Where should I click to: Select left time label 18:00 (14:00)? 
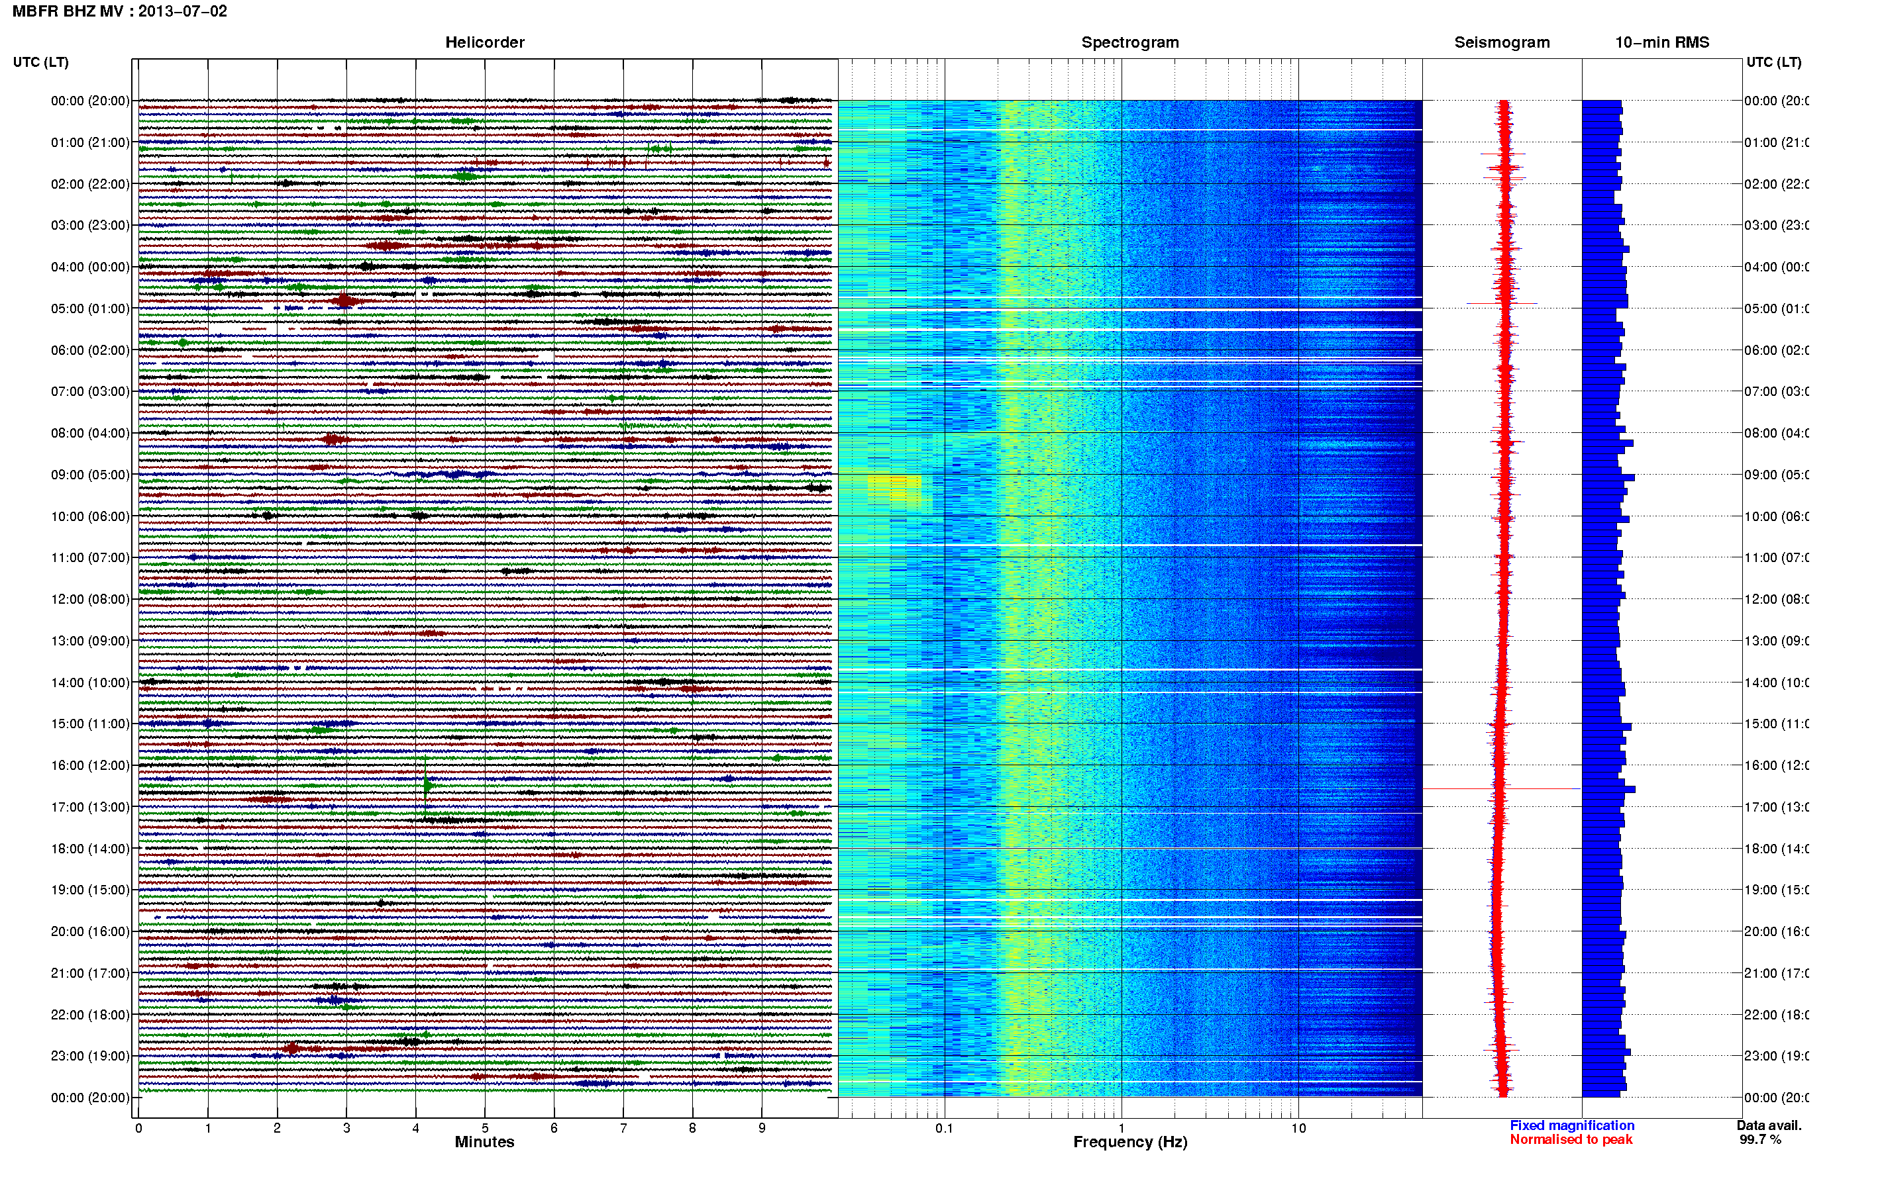point(90,849)
